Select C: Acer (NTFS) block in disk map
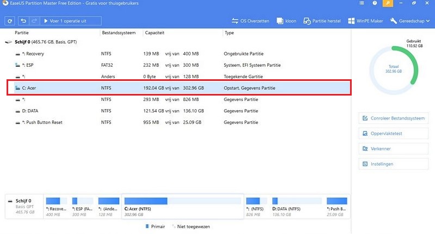This screenshot has width=435, height=234. point(182,207)
